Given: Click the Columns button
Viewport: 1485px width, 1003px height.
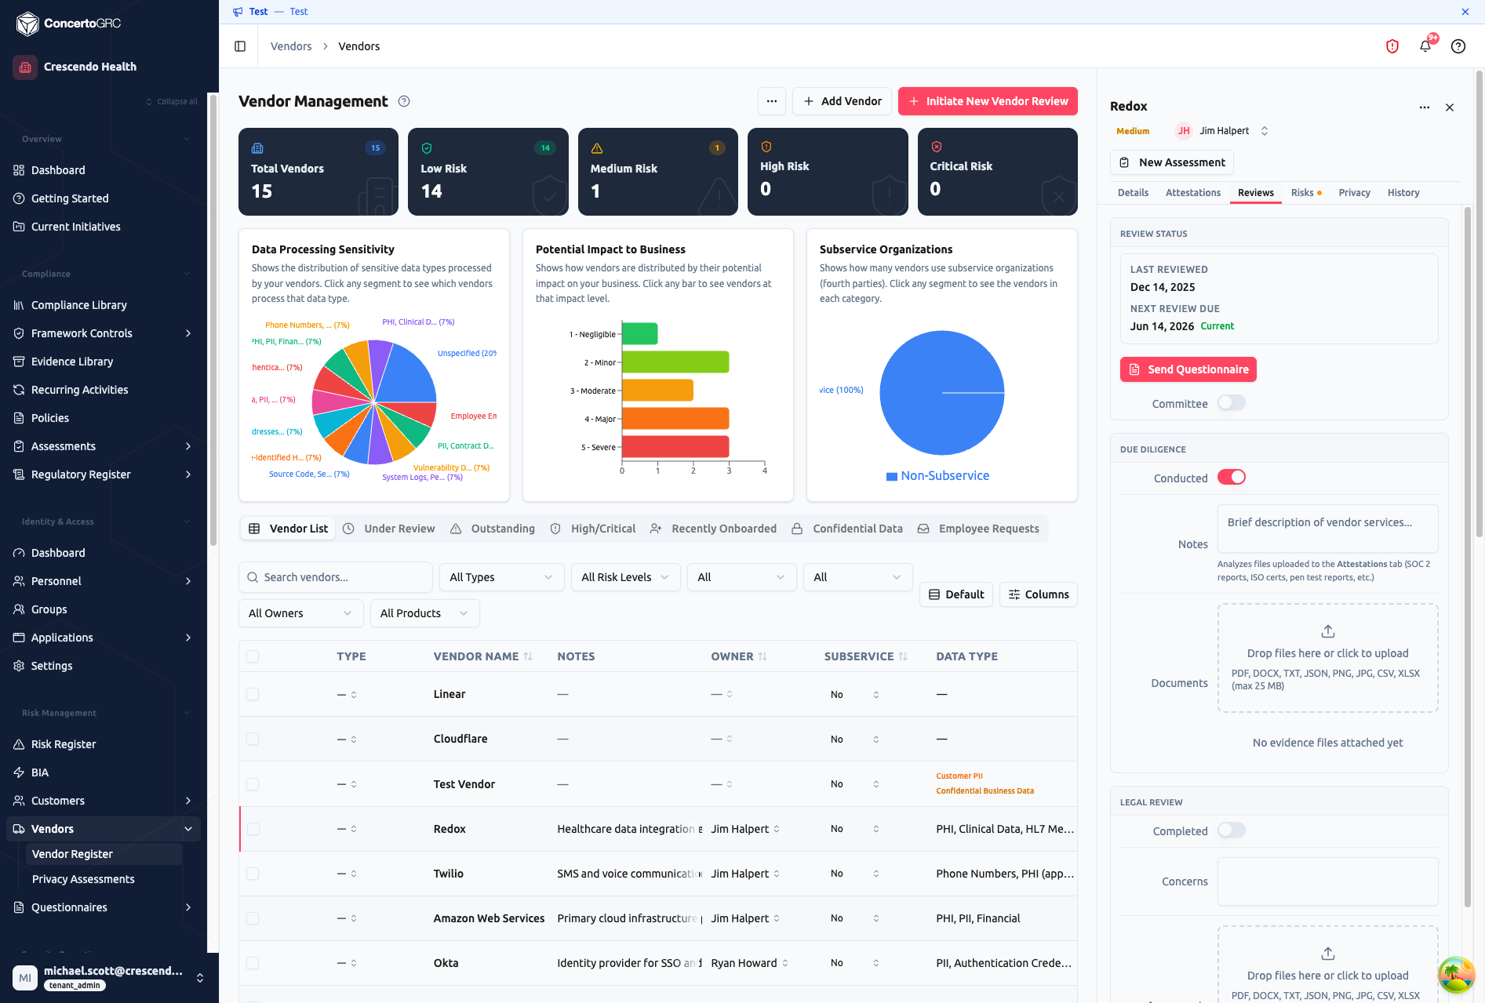Looking at the screenshot, I should 1038,594.
